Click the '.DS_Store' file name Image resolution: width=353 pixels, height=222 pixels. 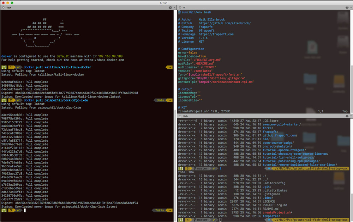pyautogui.click(x=270, y=121)
